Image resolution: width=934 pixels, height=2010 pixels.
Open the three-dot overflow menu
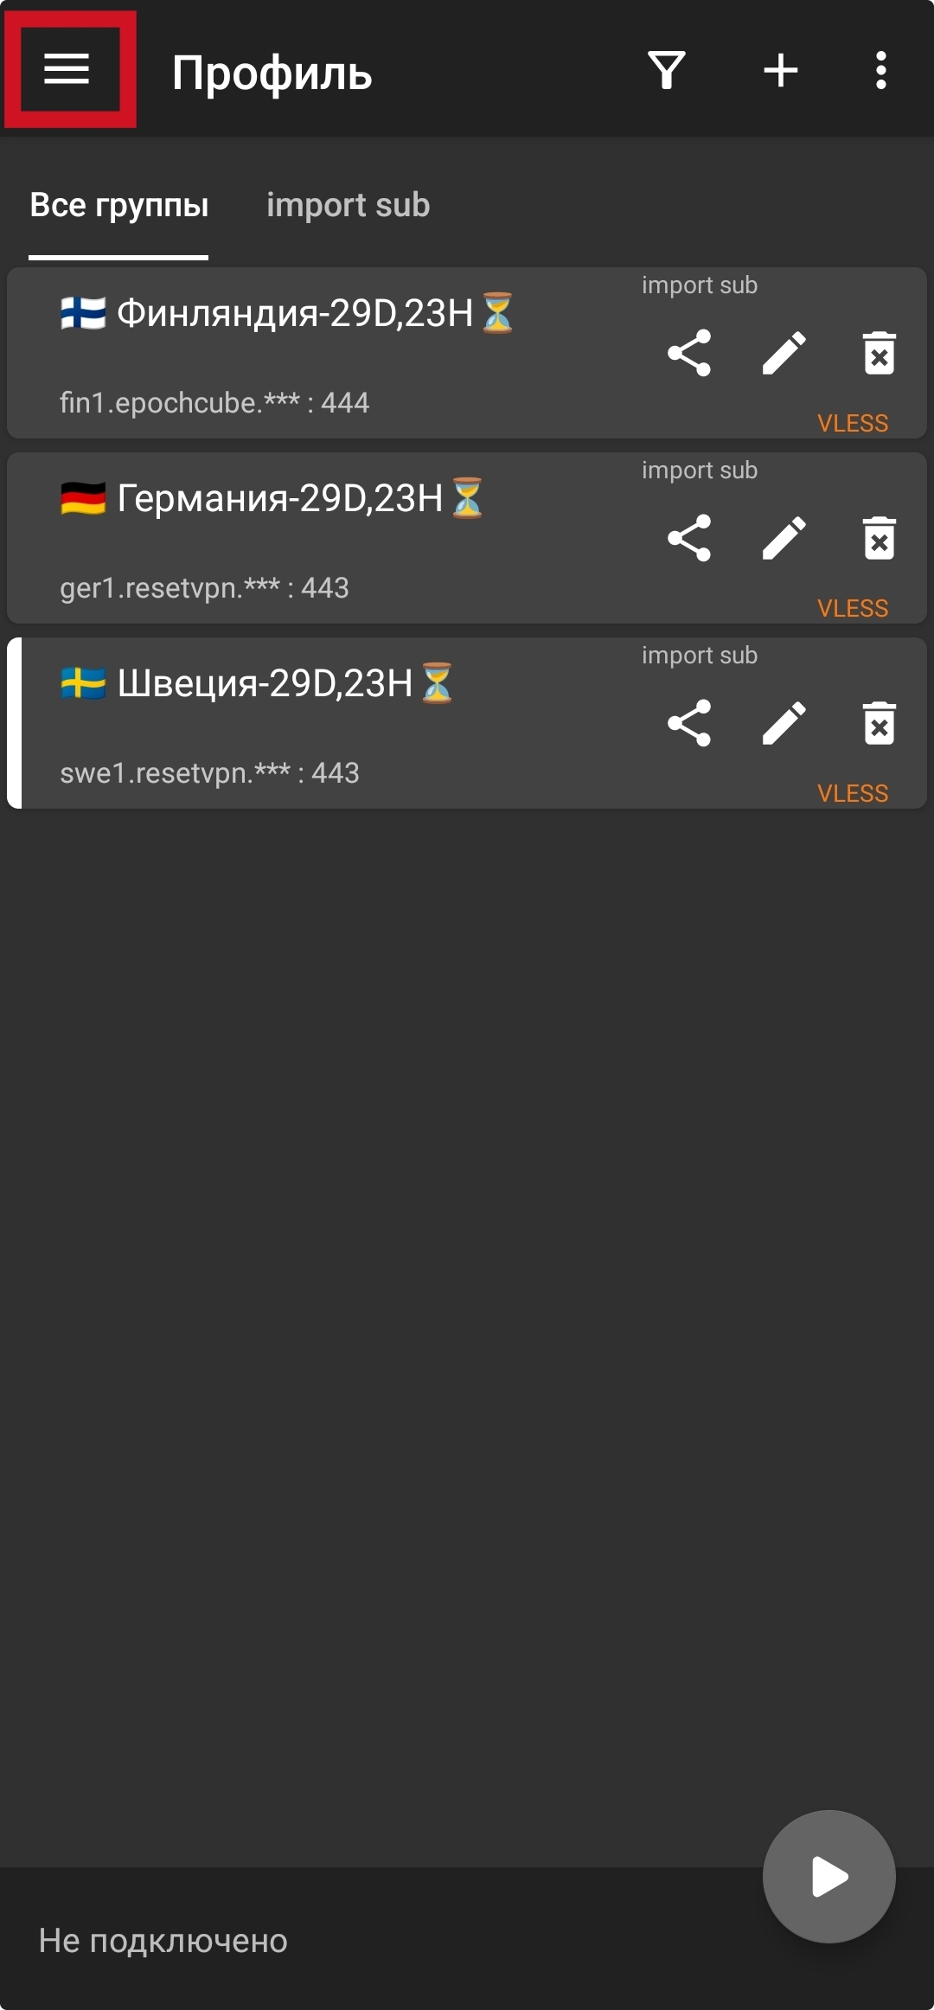[880, 70]
